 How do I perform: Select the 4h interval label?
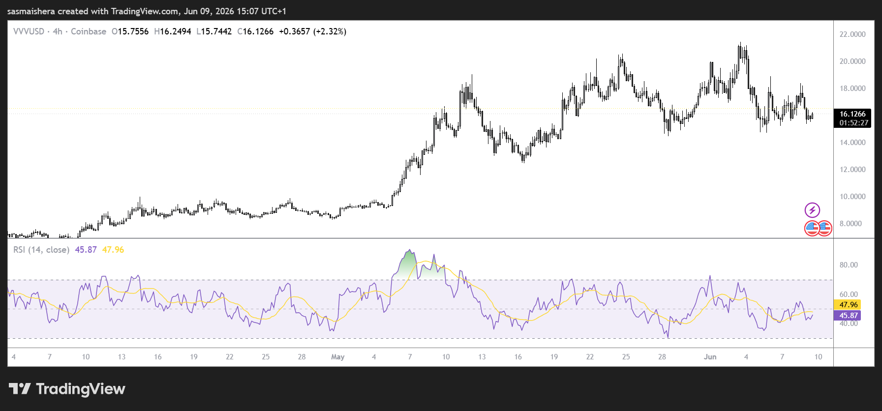58,31
